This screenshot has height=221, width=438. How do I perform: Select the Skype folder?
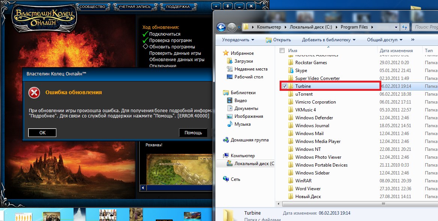pyautogui.click(x=301, y=71)
